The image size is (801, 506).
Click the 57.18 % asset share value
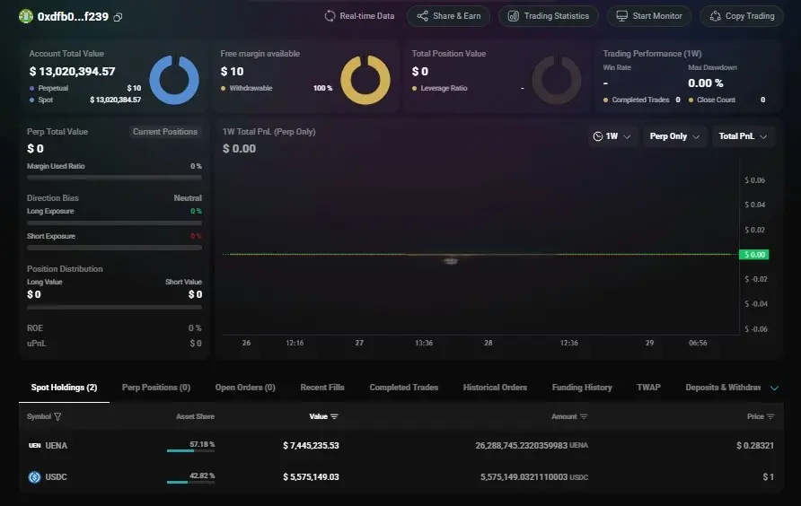(202, 444)
